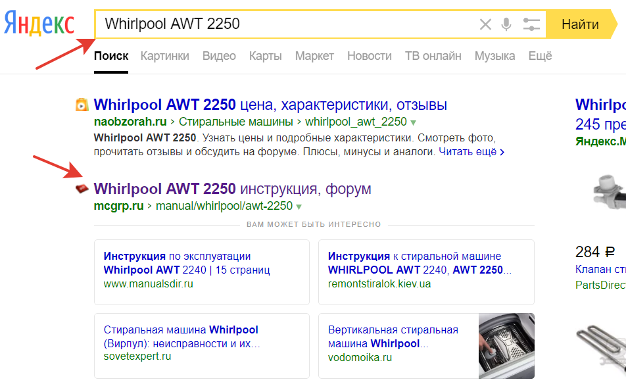
Task: Switch to the Картинки tab
Action: pyautogui.click(x=165, y=56)
